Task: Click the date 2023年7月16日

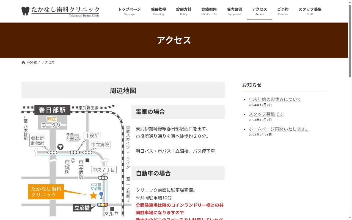Action: tap(260, 135)
